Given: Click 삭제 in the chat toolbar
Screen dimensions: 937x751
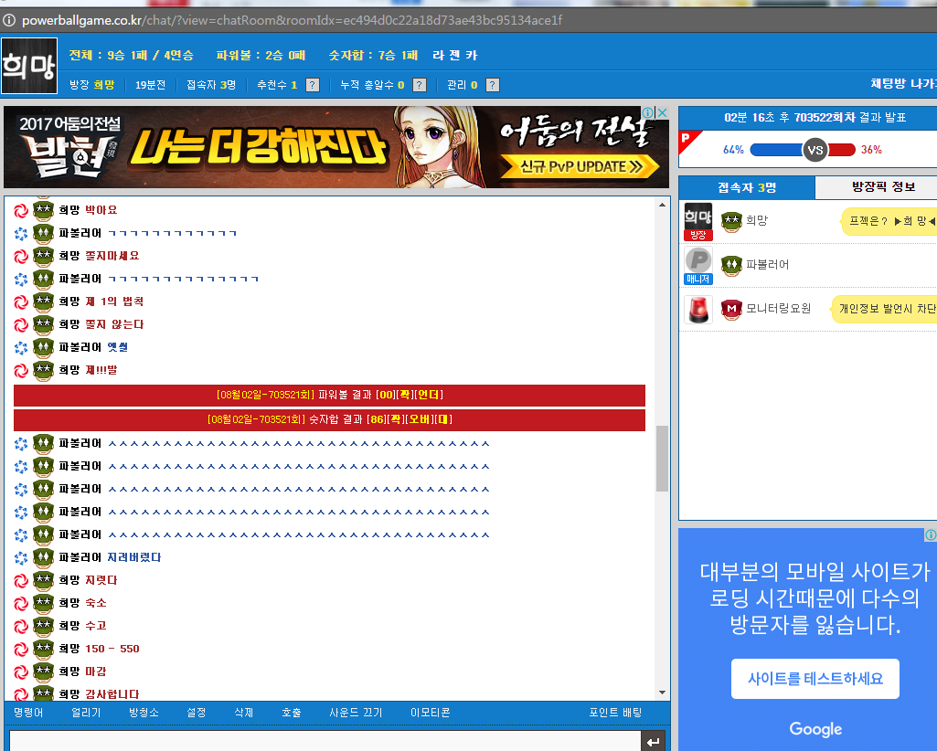Looking at the screenshot, I should point(244,712).
